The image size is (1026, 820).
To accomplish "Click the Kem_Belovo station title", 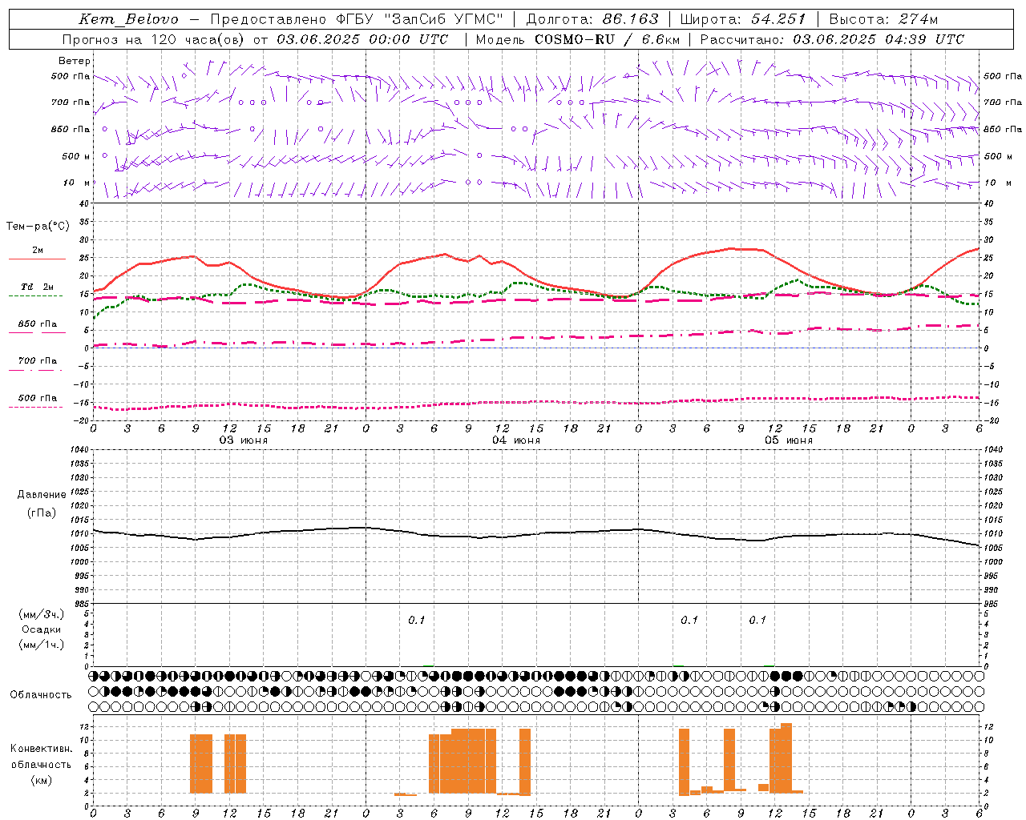I will pos(129,19).
